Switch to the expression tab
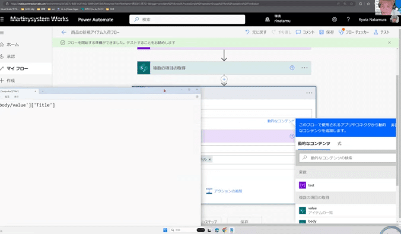This screenshot has height=234, width=401. click(x=339, y=144)
